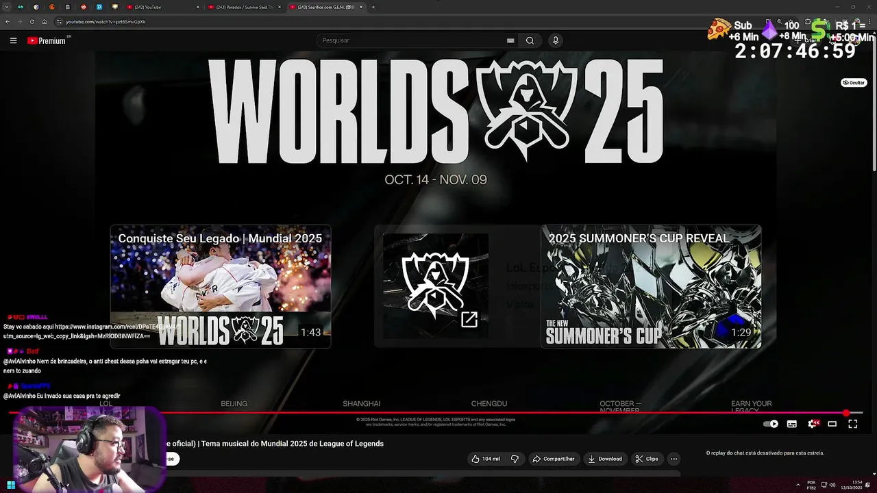Open the blue P pinned tab

[x=99, y=7]
